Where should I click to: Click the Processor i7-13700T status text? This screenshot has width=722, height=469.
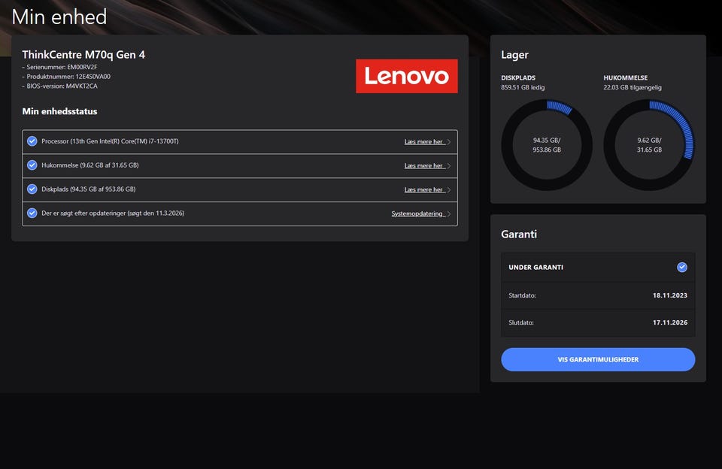(x=110, y=141)
